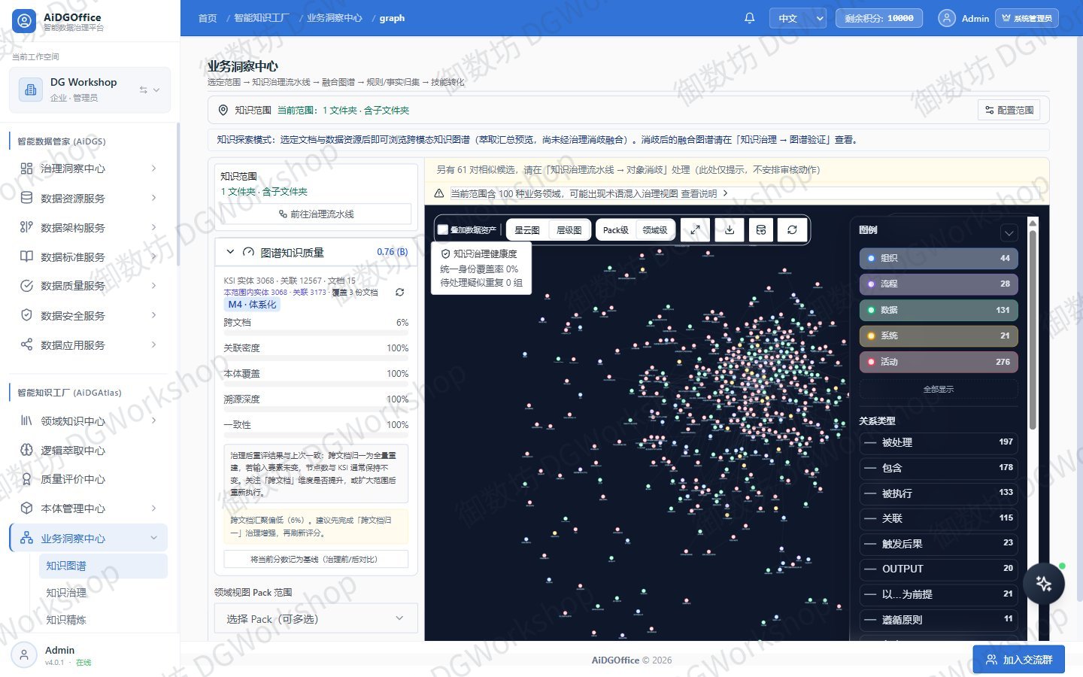Click the 被处理 relation type row
1083x677 pixels.
coord(939,442)
